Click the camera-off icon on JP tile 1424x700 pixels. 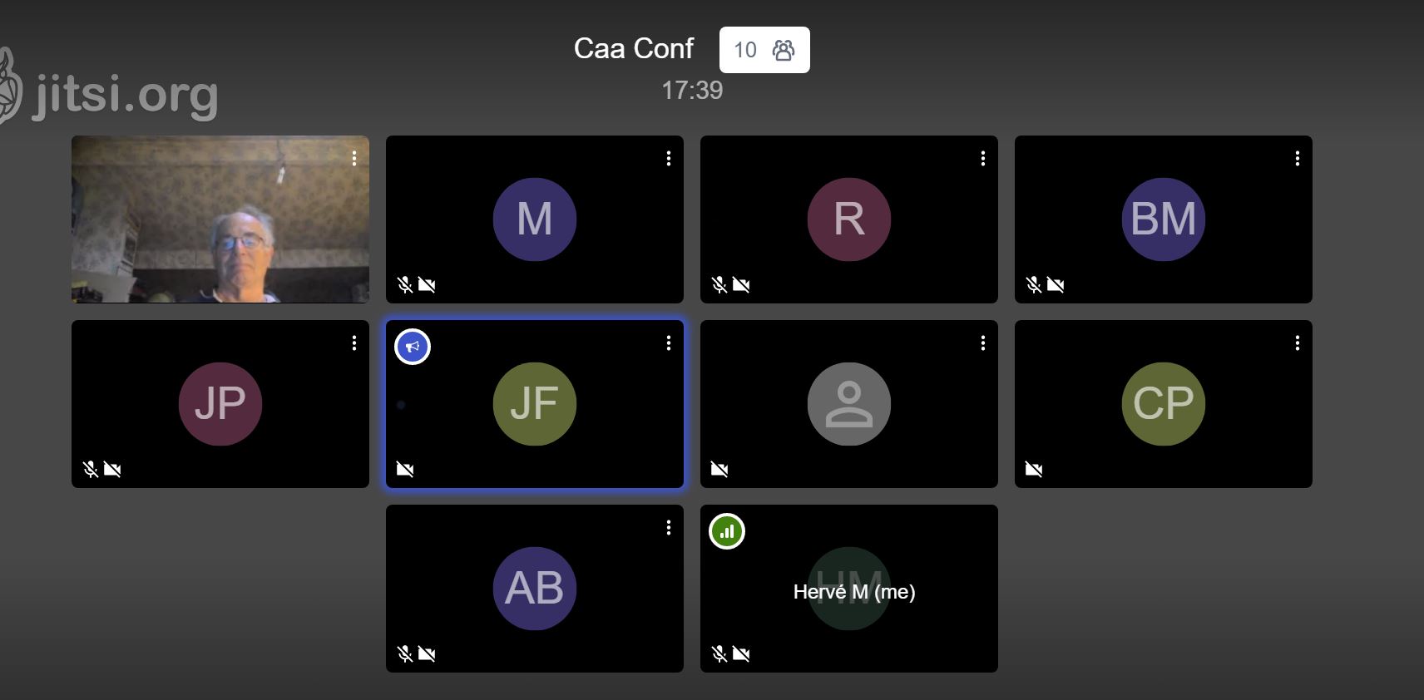[112, 470]
